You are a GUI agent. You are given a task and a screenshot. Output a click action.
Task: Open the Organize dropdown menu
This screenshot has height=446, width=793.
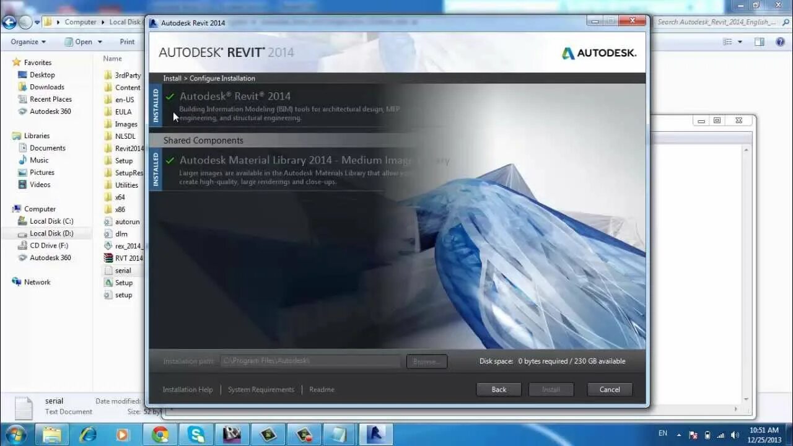tap(28, 42)
